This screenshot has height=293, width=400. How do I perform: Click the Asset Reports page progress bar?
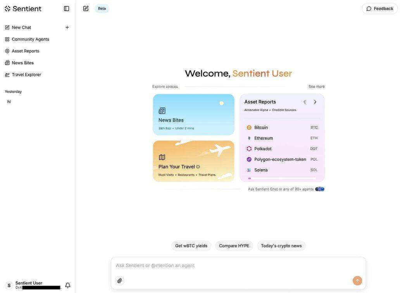pos(282,178)
